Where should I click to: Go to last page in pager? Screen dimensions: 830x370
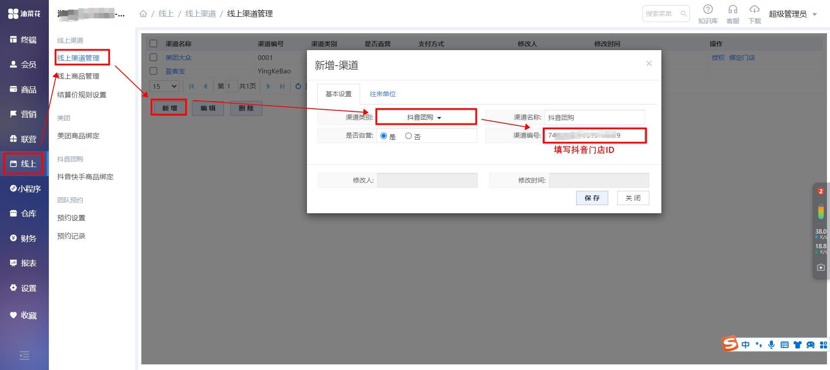tap(282, 86)
